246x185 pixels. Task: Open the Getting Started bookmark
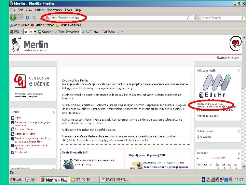42,25
